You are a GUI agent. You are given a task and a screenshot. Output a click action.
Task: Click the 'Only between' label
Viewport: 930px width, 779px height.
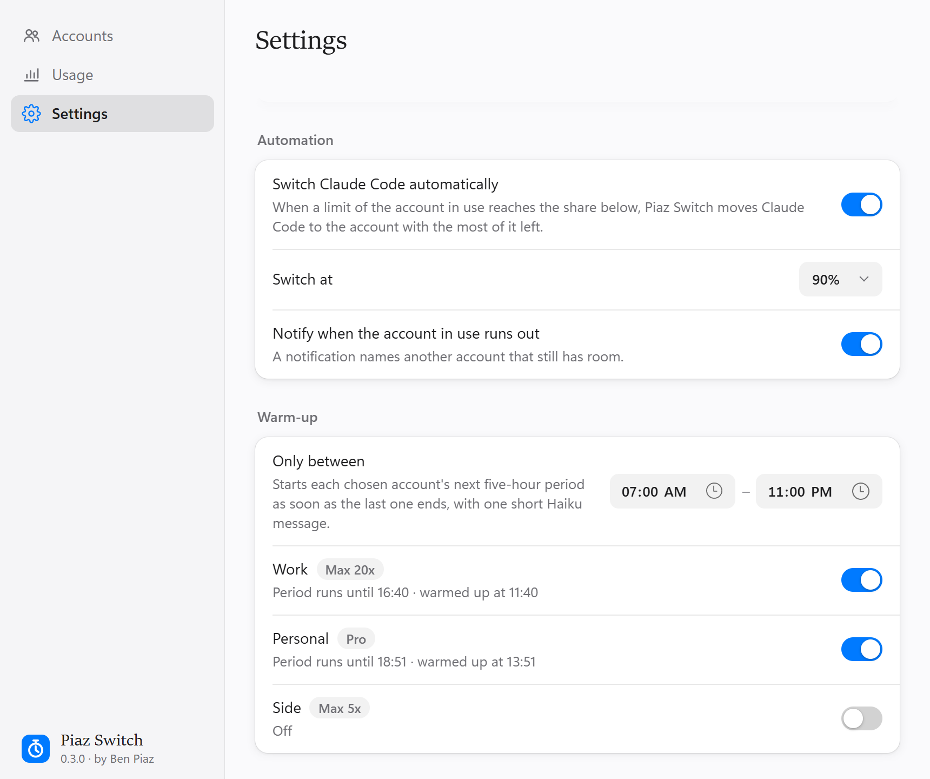pyautogui.click(x=318, y=461)
